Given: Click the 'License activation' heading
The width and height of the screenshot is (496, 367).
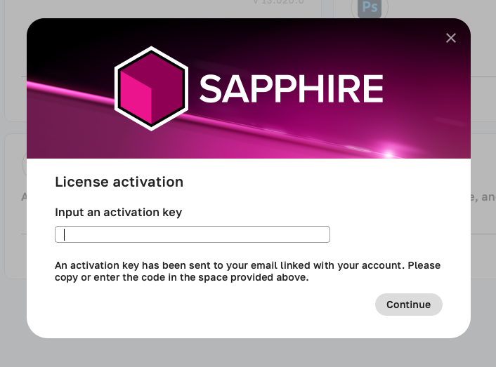Looking at the screenshot, I should 119,182.
